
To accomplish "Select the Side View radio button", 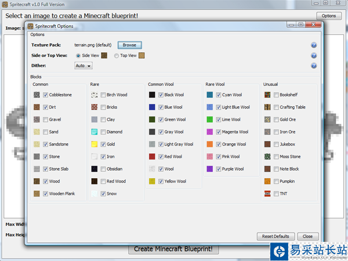I will pos(78,56).
